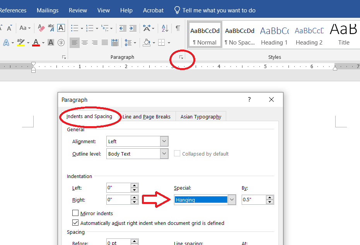
Task: Open the Special indentation dropdown
Action: click(x=232, y=200)
